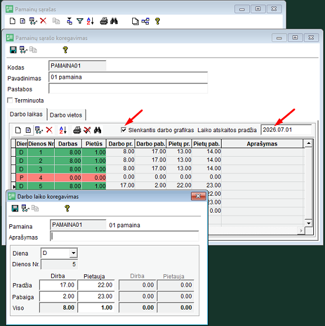
Task: Select the Darbo laikas tab
Action: (26, 114)
